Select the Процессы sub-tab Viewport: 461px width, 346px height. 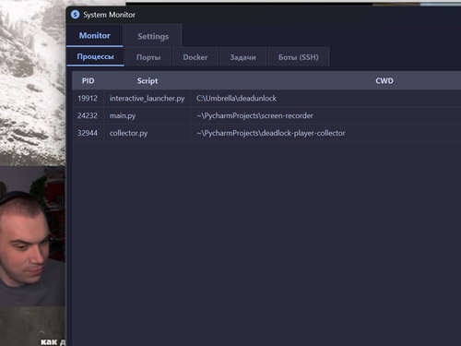point(95,56)
